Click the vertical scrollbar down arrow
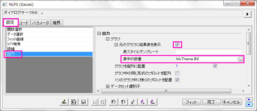This screenshot has height=111, width=257. click(249, 86)
